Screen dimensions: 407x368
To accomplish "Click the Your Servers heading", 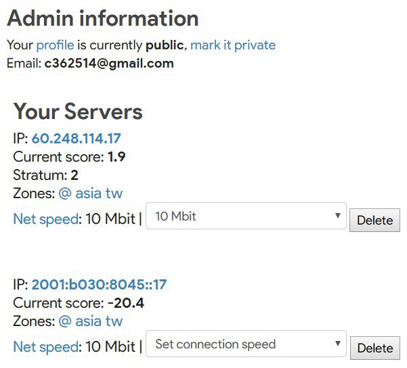I will pos(78,112).
